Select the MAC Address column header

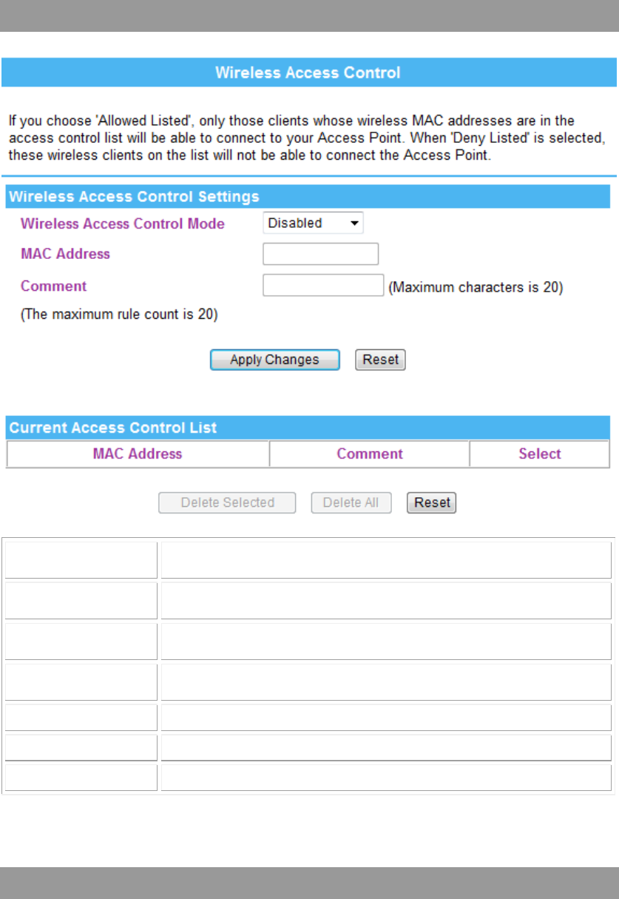click(138, 454)
